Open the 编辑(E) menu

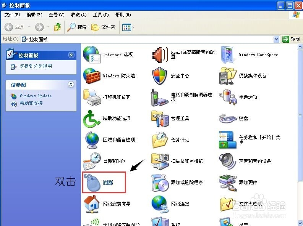pos(34,15)
